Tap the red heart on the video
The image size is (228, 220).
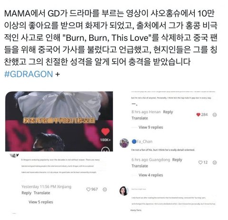point(105,132)
